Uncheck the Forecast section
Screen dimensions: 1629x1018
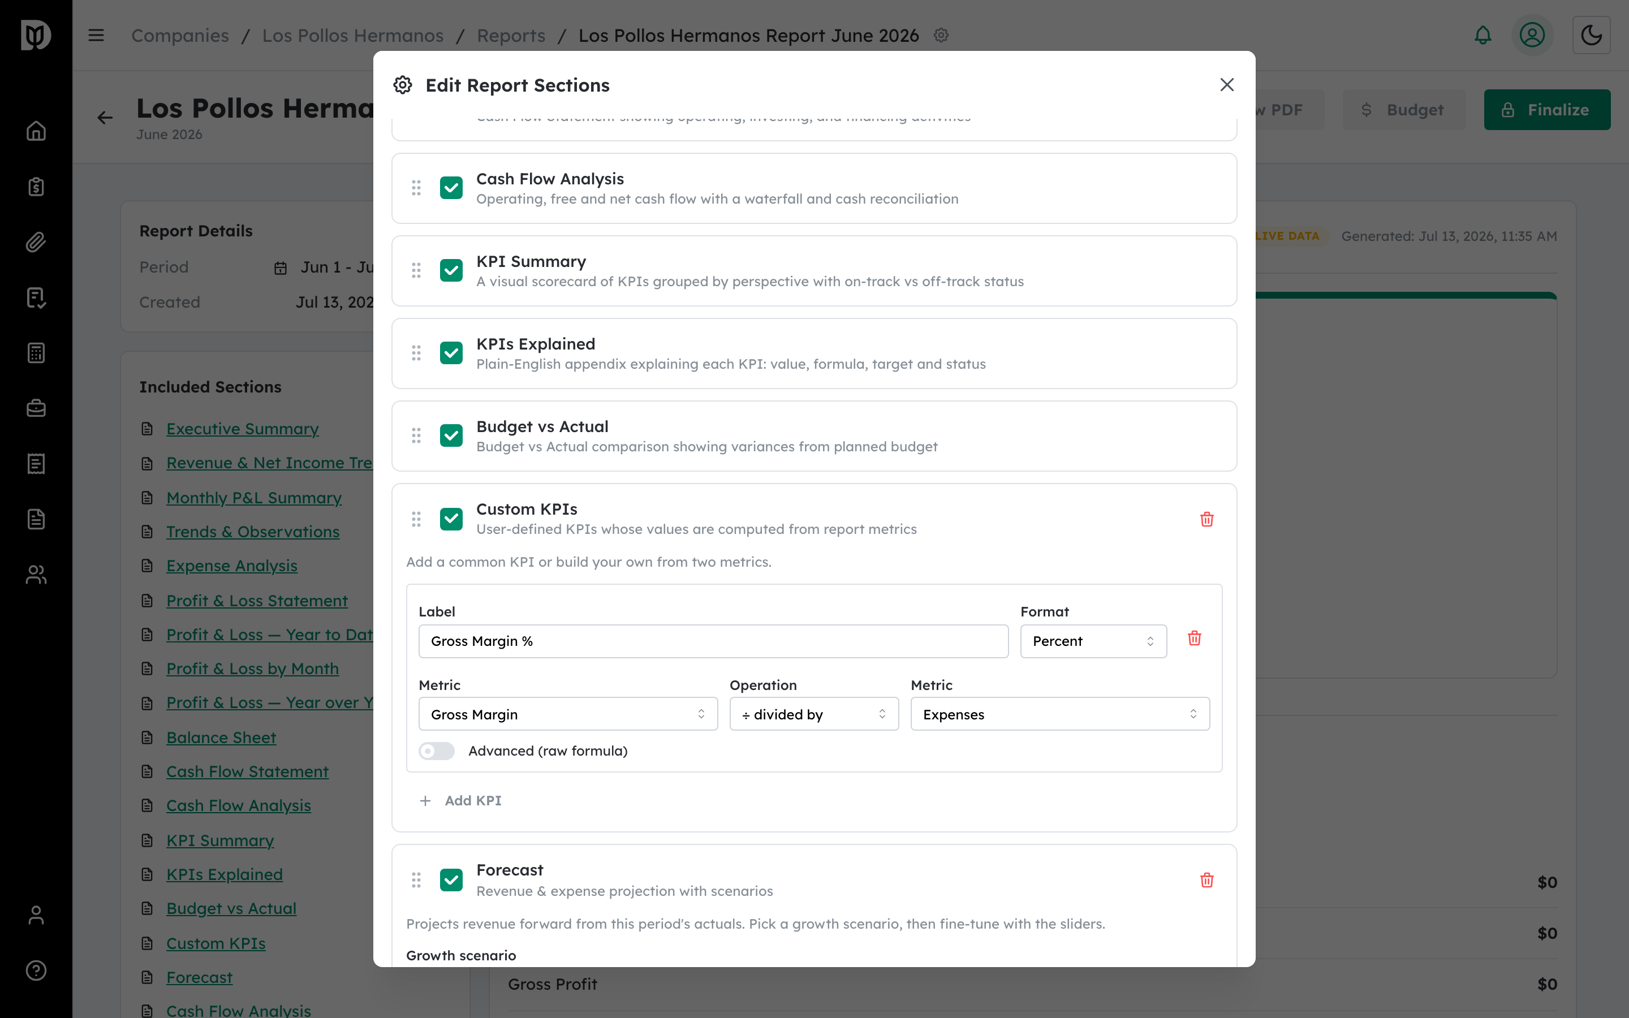tap(451, 880)
